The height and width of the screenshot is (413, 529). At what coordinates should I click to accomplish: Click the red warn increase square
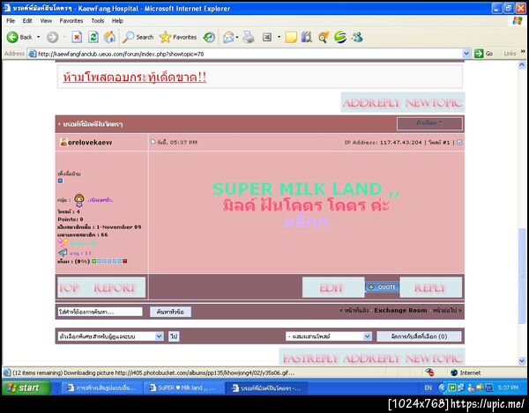point(125,261)
